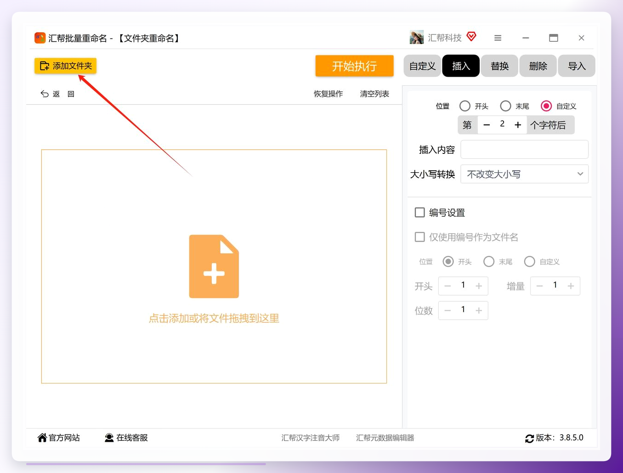Click 恢复操作 to undo changes
The width and height of the screenshot is (623, 473).
coord(328,94)
